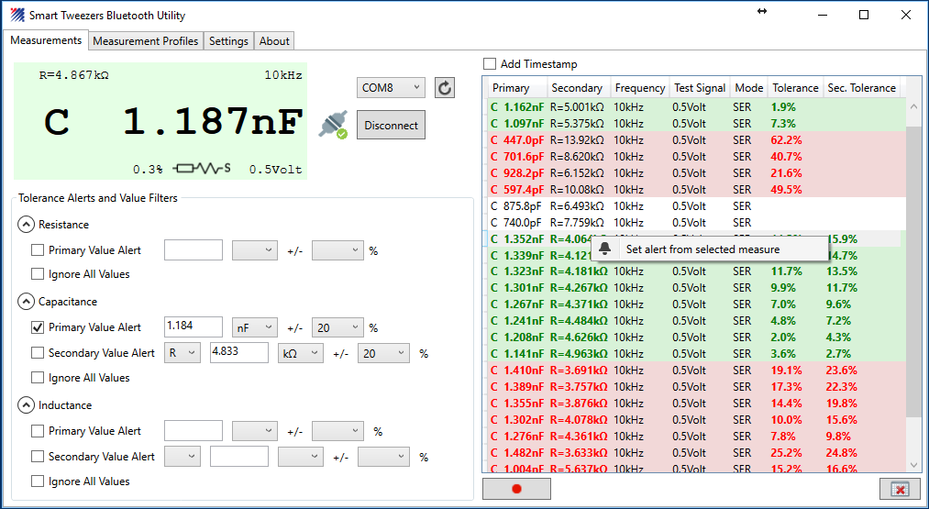Collapse the Capacitance section chevron
The height and width of the screenshot is (509, 929).
[x=26, y=302]
